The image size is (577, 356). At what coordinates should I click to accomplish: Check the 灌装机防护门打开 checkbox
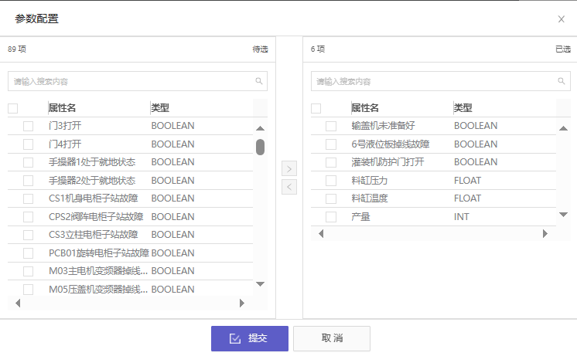(331, 162)
